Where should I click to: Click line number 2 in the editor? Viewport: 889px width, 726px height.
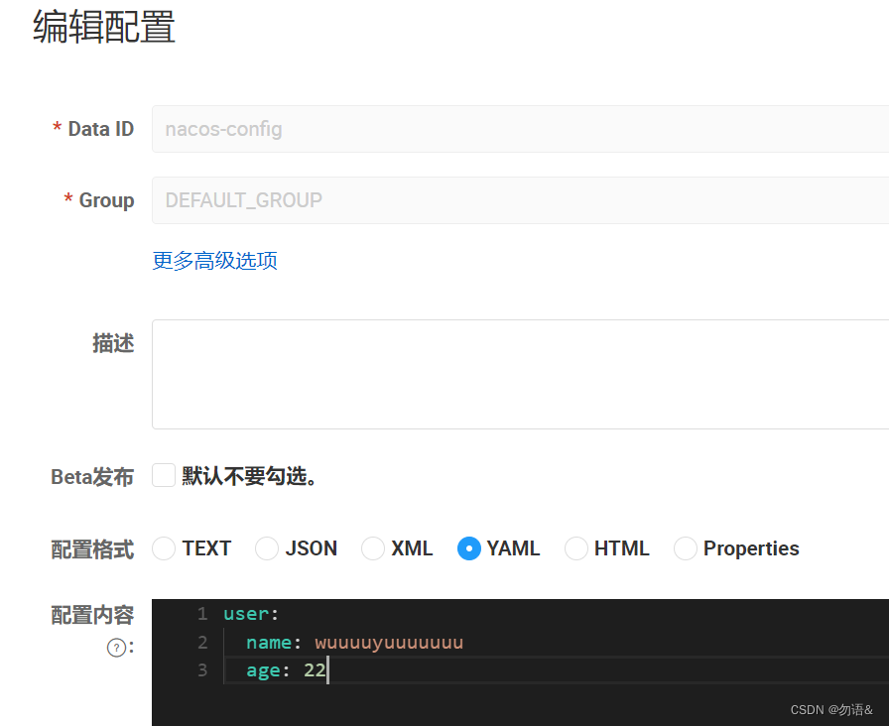pyautogui.click(x=202, y=642)
